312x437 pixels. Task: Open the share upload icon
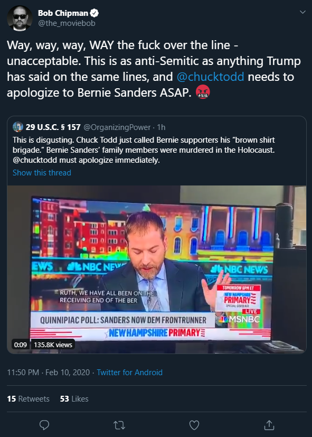click(x=269, y=425)
